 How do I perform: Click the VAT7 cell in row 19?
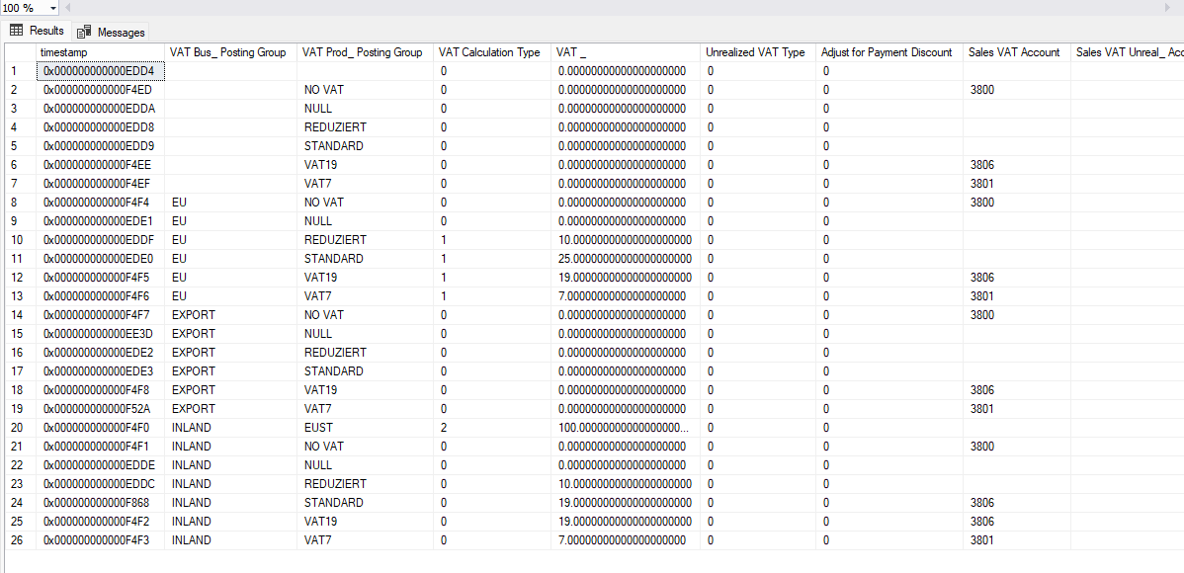pyautogui.click(x=365, y=408)
